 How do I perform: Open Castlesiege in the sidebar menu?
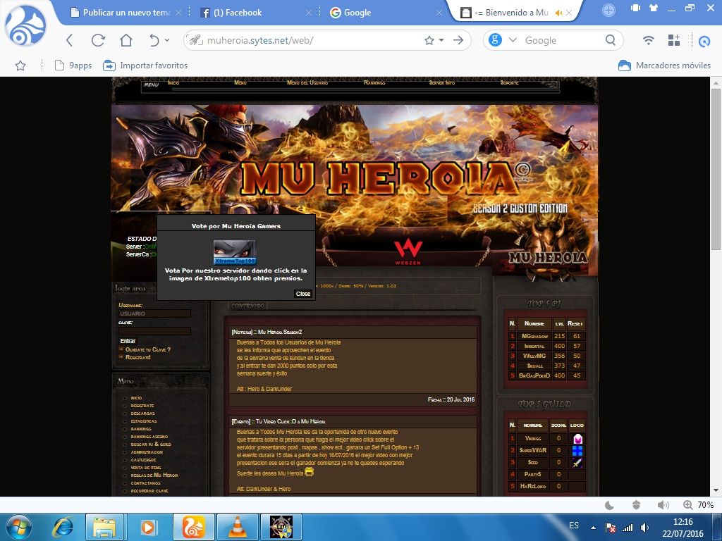(144, 460)
